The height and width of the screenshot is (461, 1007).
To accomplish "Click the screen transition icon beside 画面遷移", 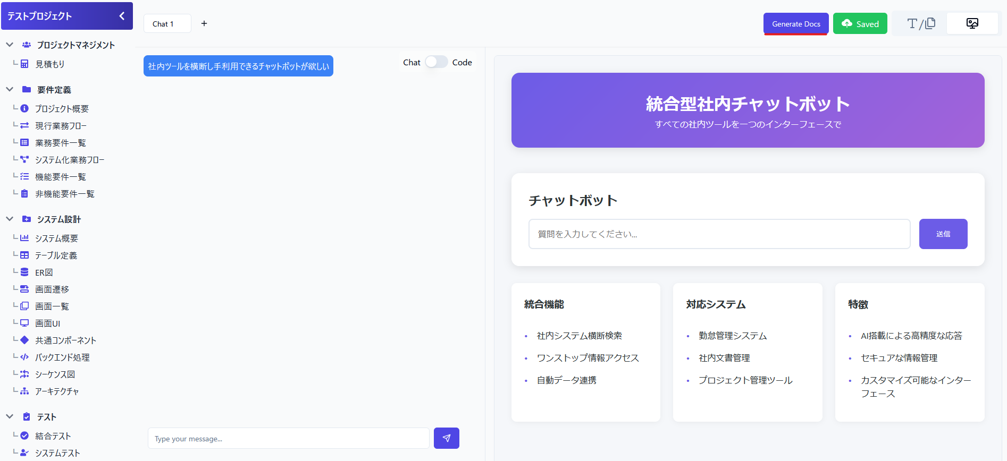I will click(x=24, y=289).
